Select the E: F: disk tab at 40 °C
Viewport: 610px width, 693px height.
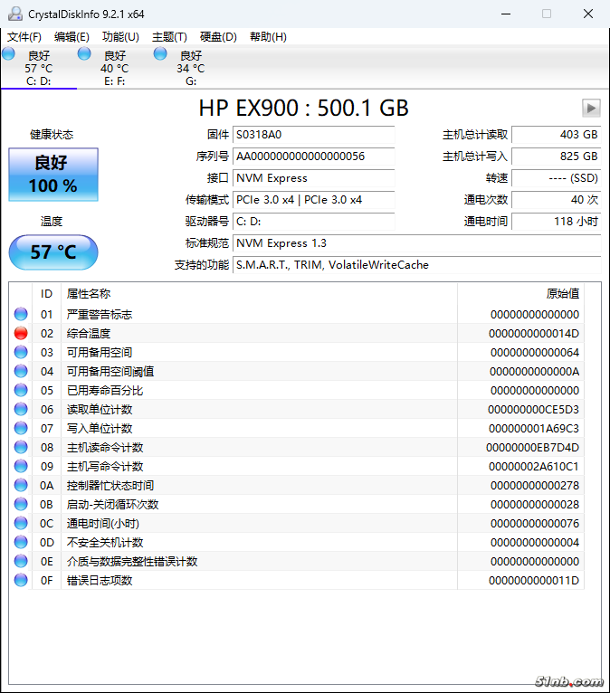114,68
